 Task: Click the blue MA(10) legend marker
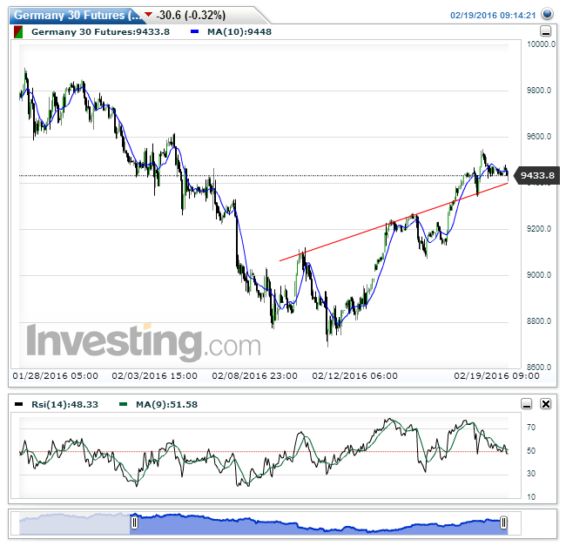pyautogui.click(x=194, y=31)
